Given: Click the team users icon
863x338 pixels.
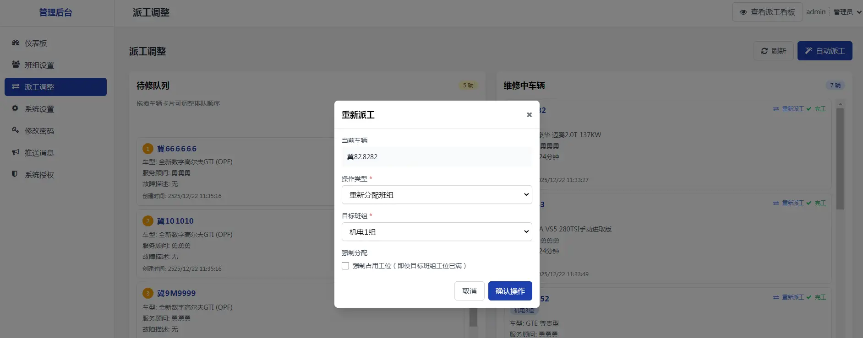Looking at the screenshot, I should (16, 64).
